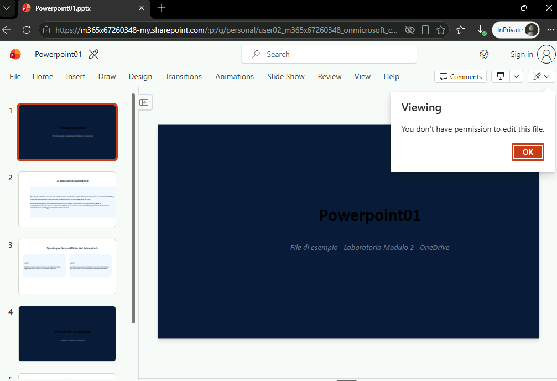Add page to favorites with star icon
Viewport: 557px width, 381px height.
point(441,30)
